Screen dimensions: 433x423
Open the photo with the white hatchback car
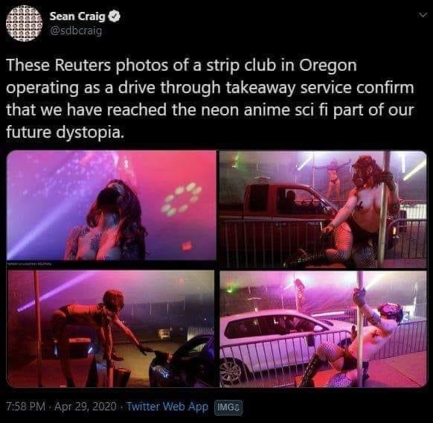[323, 329]
